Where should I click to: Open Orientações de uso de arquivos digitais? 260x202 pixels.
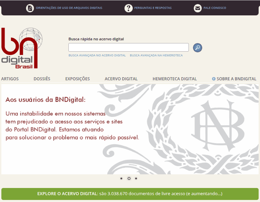pyautogui.click(x=69, y=8)
